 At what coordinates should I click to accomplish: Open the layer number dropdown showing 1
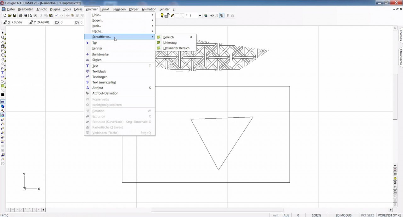[200, 15]
